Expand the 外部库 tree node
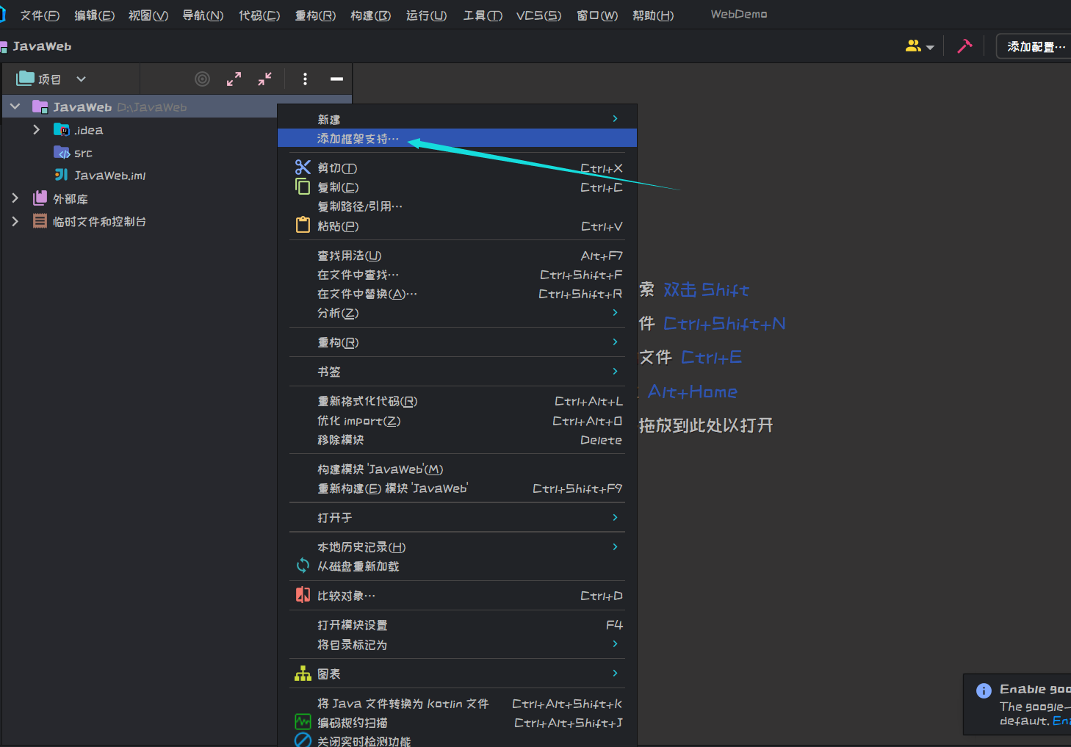The height and width of the screenshot is (747, 1071). [15, 198]
